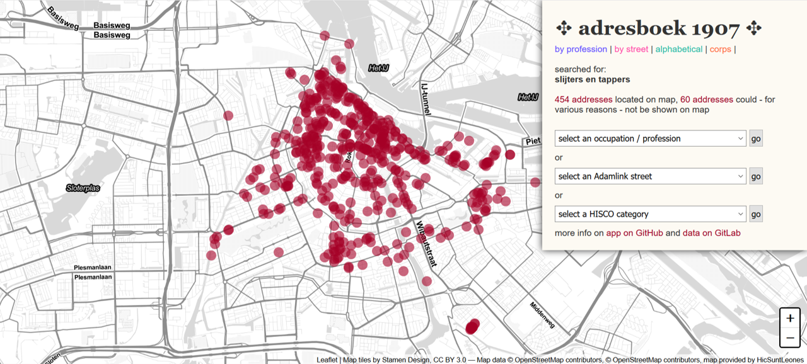Expand the Adamlink street dropdown

pyautogui.click(x=651, y=176)
